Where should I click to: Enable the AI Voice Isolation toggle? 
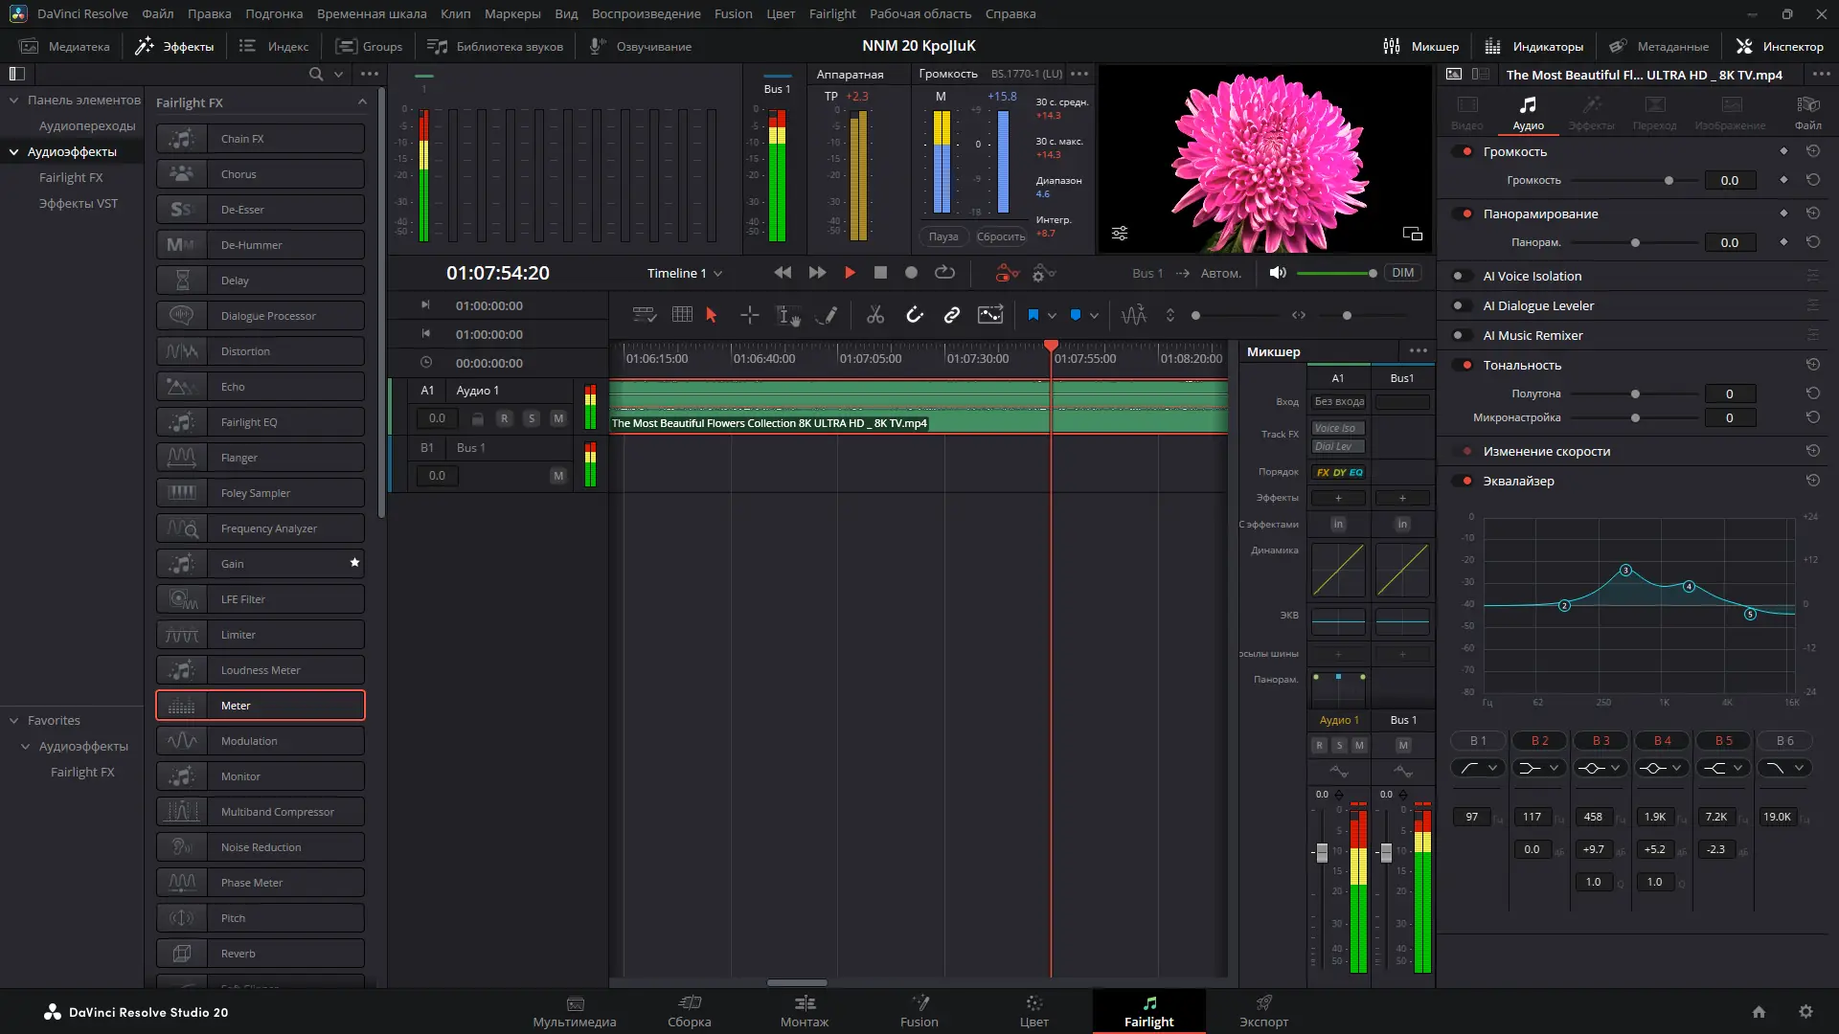coord(1462,276)
